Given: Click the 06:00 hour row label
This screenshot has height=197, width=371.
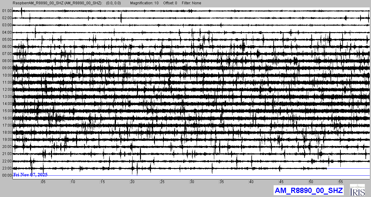Looking at the screenshot, I should (6, 47).
